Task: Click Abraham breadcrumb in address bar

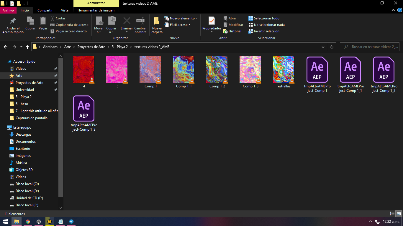Action: [50, 47]
